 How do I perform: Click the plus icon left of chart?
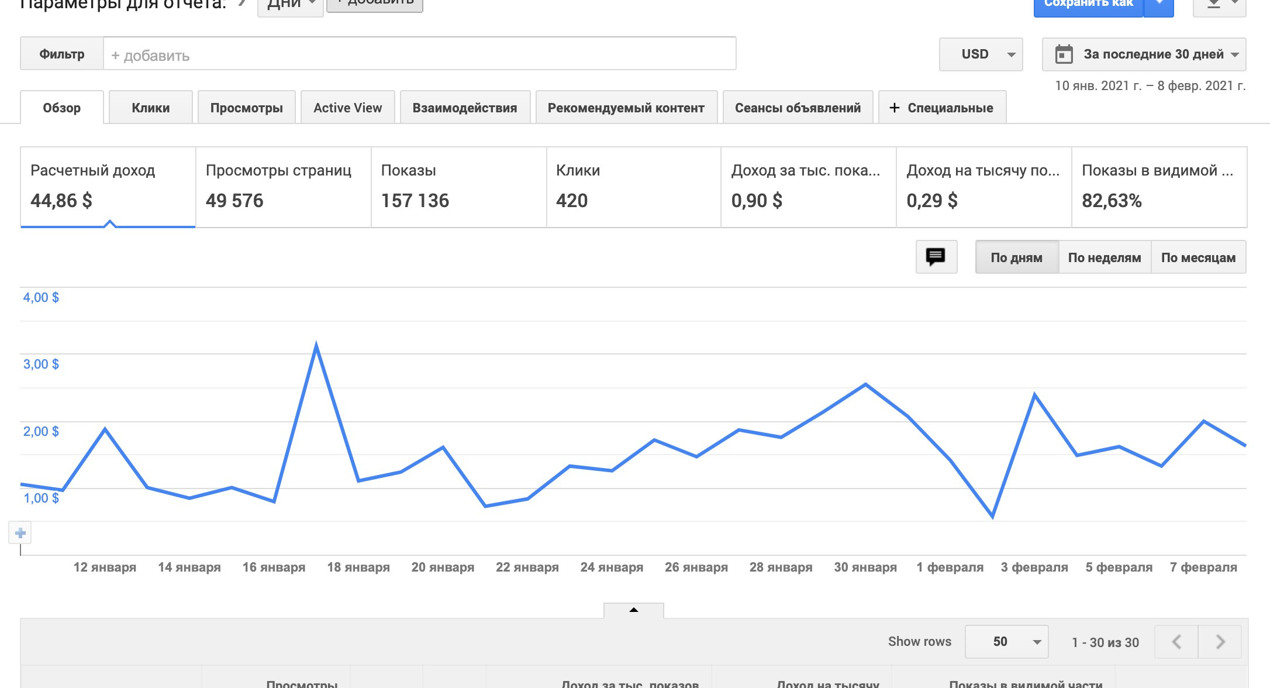tap(20, 533)
